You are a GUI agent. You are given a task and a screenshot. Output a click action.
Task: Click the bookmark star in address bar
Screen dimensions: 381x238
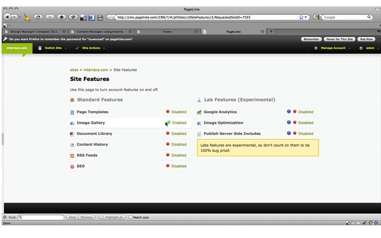pyautogui.click(x=301, y=17)
